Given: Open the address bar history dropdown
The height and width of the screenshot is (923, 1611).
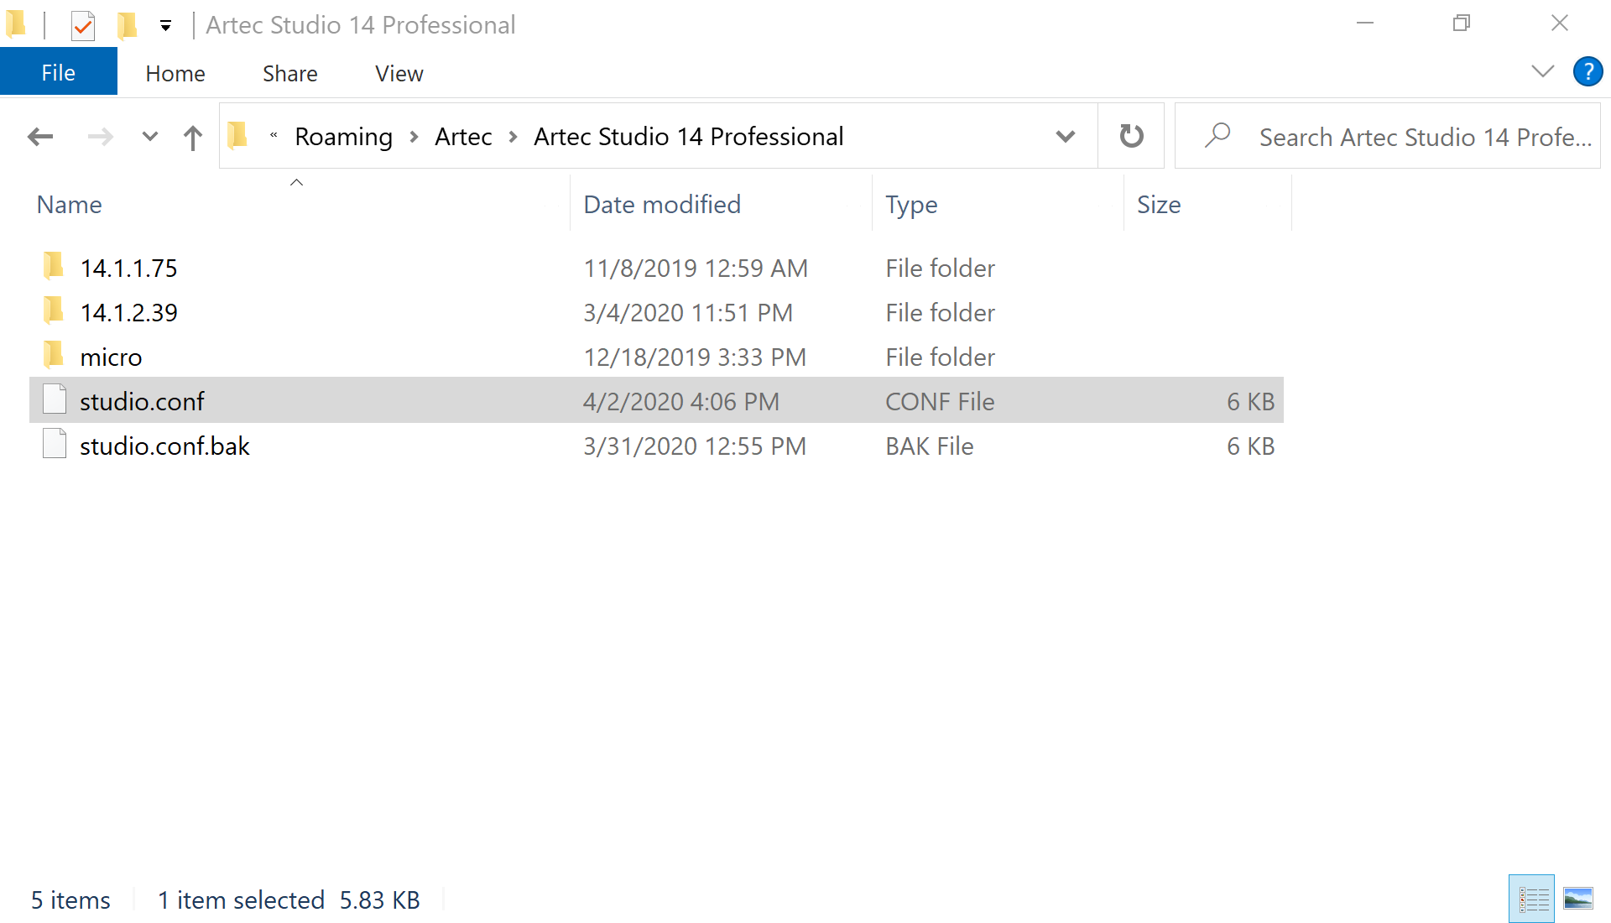Looking at the screenshot, I should pos(1066,136).
